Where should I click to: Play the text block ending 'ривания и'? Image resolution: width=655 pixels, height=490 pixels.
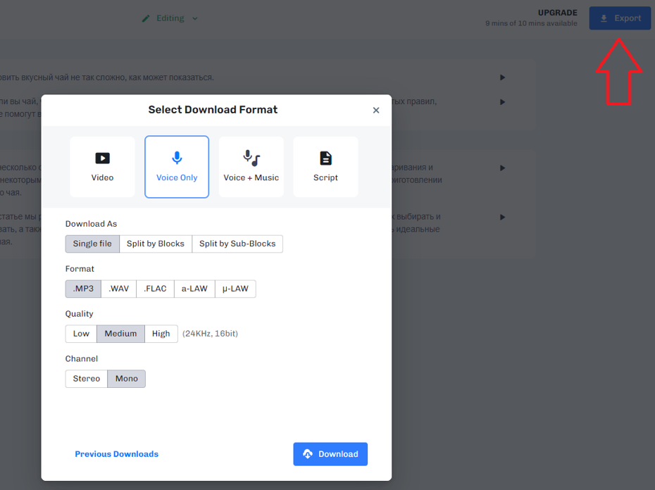[x=503, y=168]
